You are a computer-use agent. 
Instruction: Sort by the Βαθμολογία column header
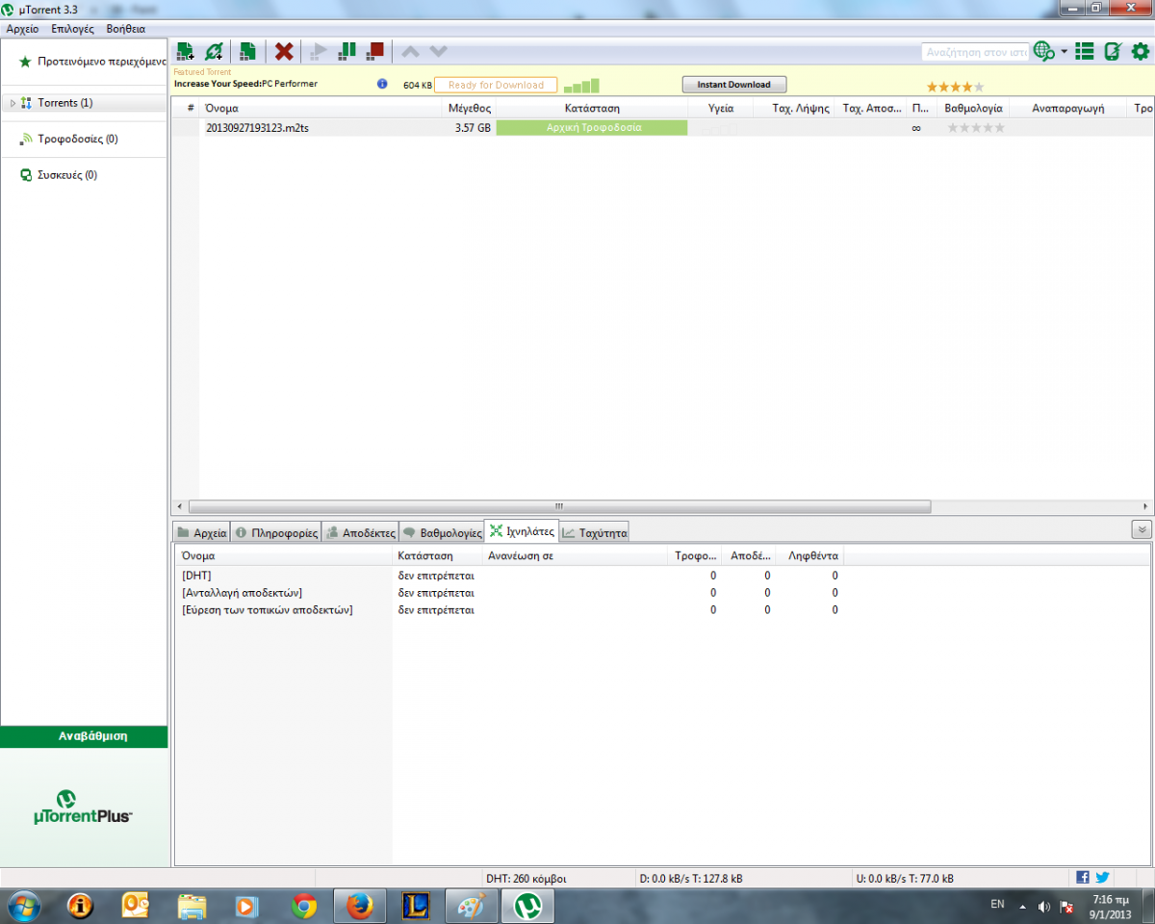pos(973,109)
